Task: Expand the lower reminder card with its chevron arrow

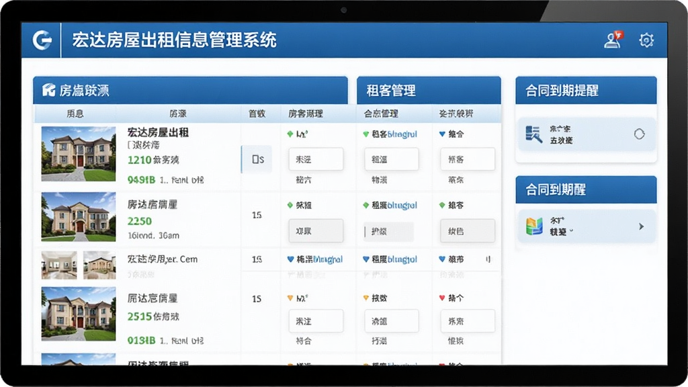Action: pos(642,226)
